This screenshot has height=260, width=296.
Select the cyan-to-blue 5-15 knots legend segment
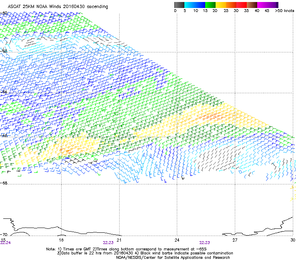pos(195,5)
